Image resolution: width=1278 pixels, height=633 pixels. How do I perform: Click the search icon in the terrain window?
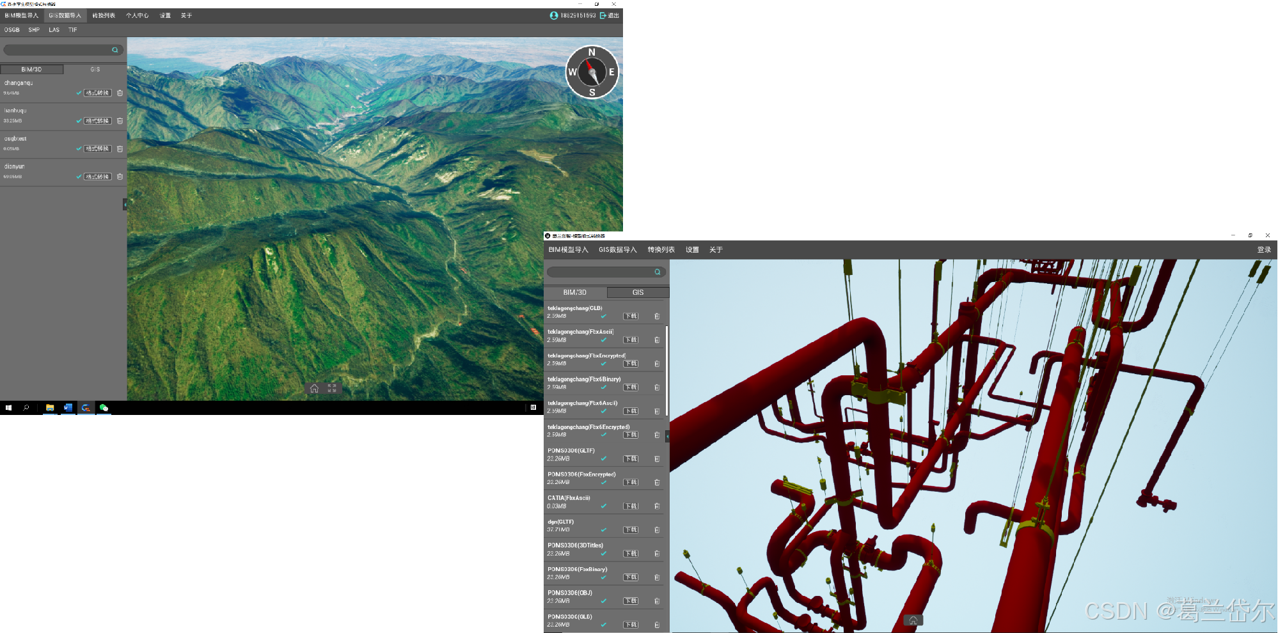click(115, 50)
